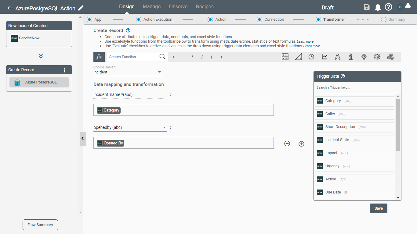Click the warning triangle icon in the top bar

(x=408, y=6)
